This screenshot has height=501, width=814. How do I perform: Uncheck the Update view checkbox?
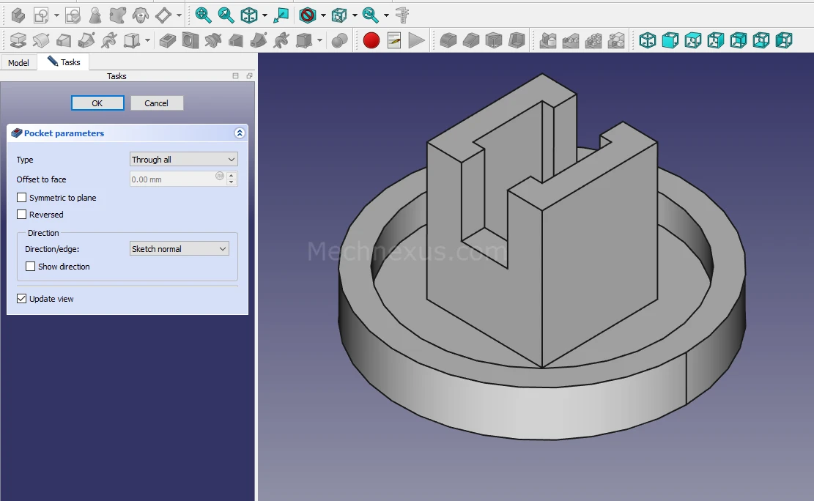pyautogui.click(x=22, y=299)
